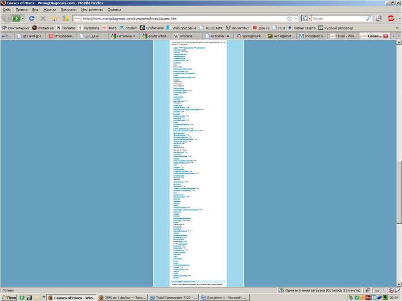Switch to the Откровени... tab
The image size is (402, 301).
(61, 36)
